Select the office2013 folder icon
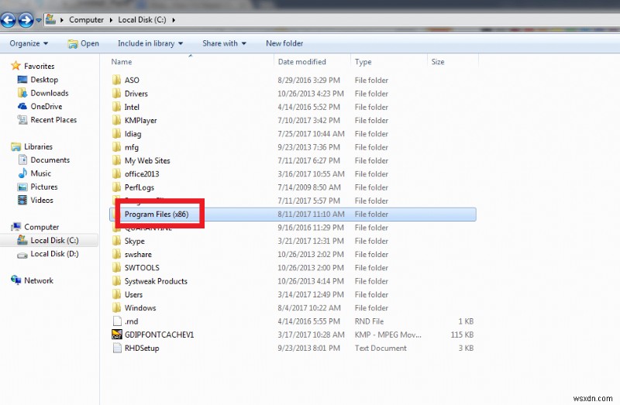The width and height of the screenshot is (620, 405). (116, 174)
